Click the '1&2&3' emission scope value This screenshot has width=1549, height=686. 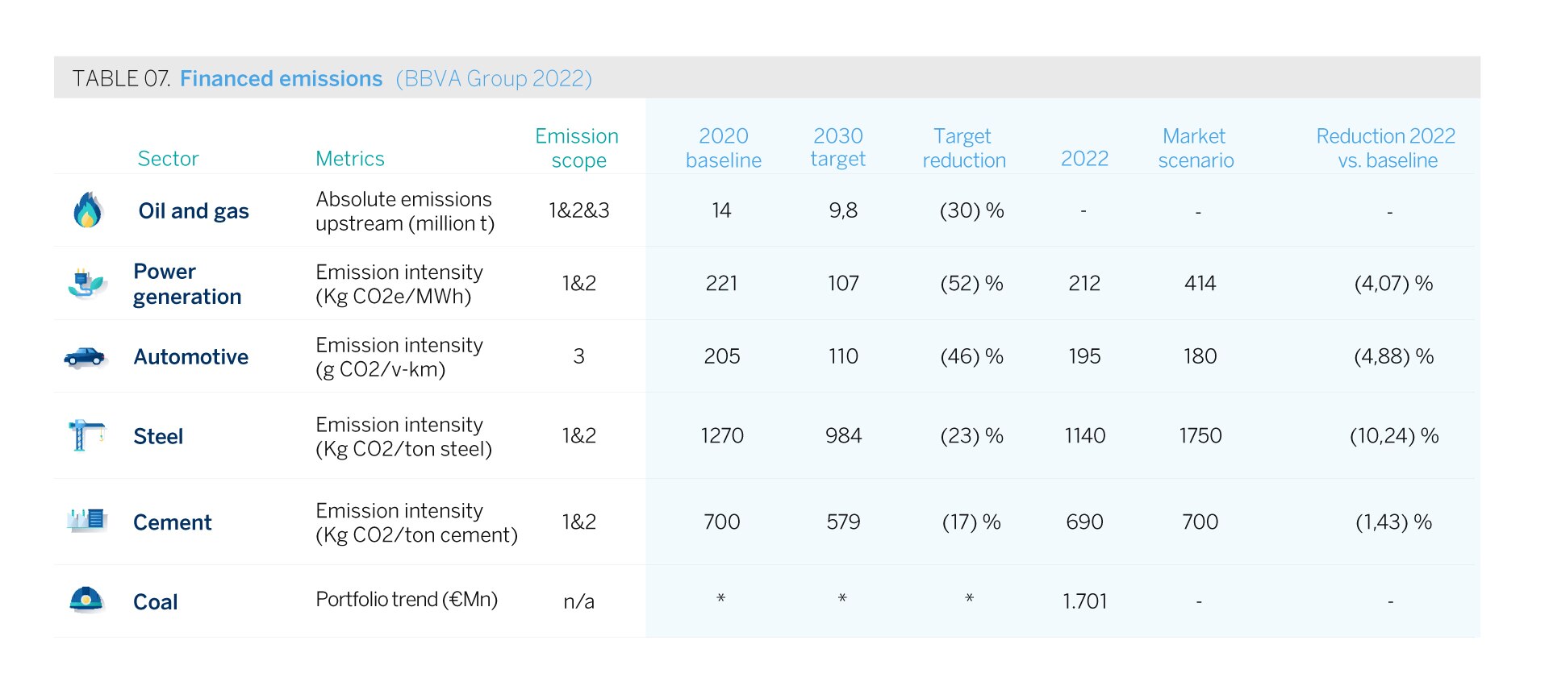[579, 210]
